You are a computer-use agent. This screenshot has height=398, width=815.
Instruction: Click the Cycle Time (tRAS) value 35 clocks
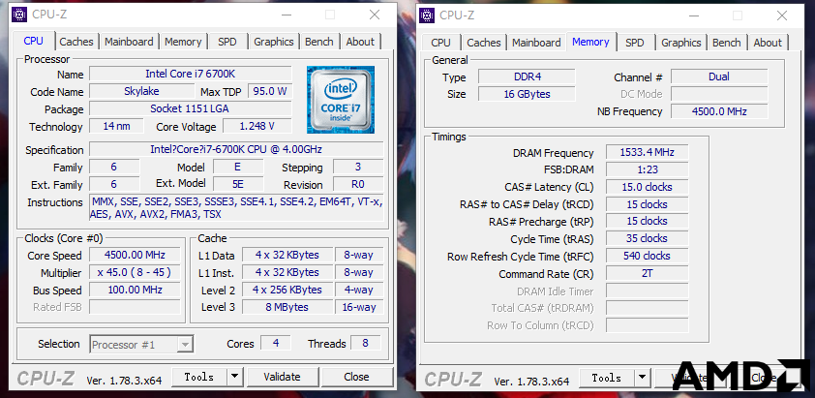(x=648, y=238)
